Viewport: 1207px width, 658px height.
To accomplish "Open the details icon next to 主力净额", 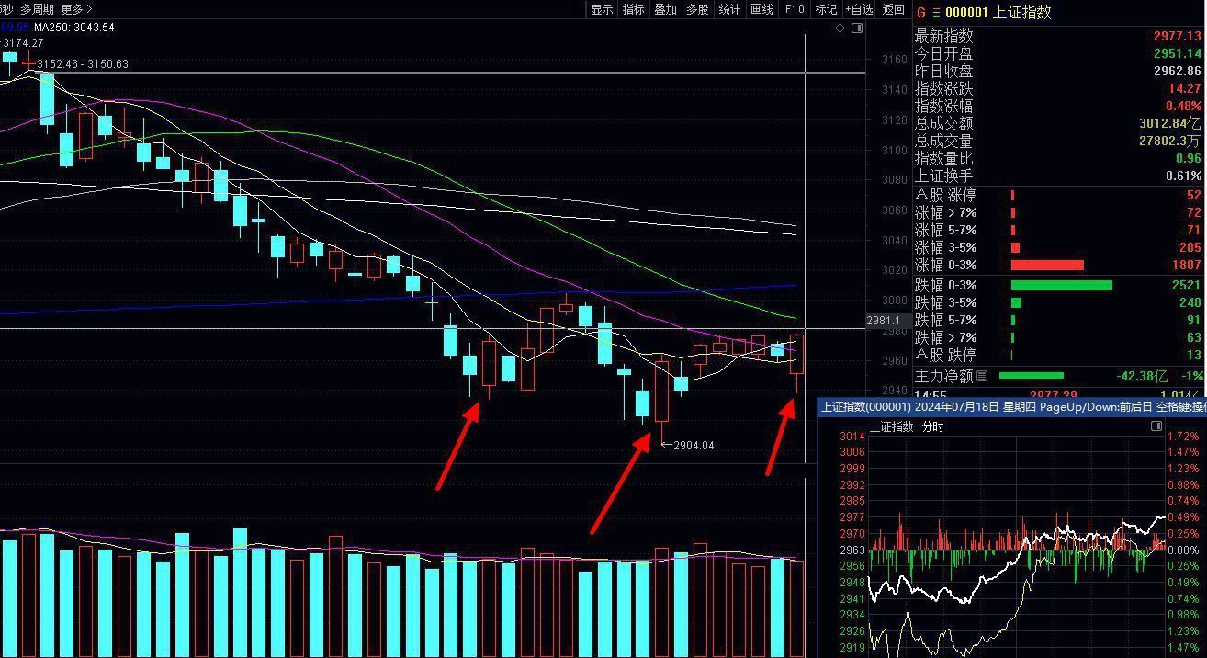I will point(982,376).
